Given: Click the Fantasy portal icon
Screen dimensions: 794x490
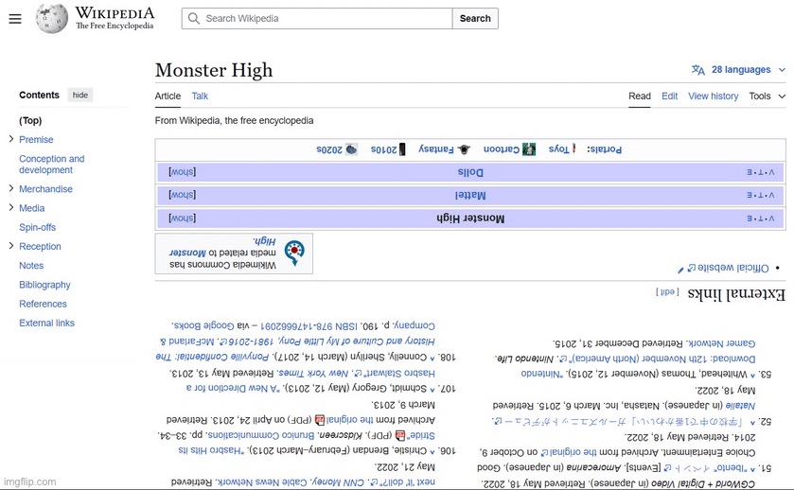Looking at the screenshot, I should tap(464, 149).
